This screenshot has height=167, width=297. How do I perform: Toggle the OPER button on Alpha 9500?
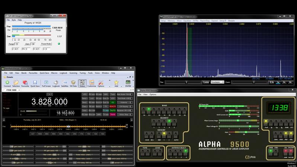click(271, 152)
